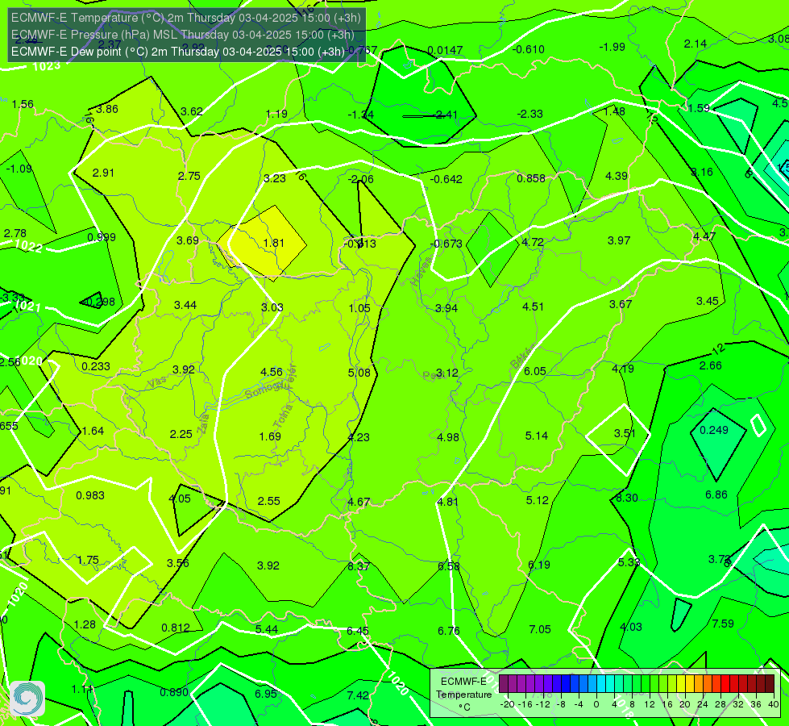Select the ECMWF-E Pressure MSL layer label
Image resolution: width=789 pixels, height=726 pixels.
click(183, 35)
